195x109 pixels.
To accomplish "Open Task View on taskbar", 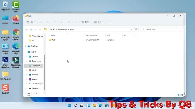I will [82, 106].
